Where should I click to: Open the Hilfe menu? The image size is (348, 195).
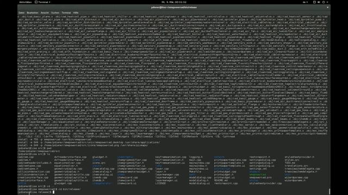pyautogui.click(x=76, y=13)
